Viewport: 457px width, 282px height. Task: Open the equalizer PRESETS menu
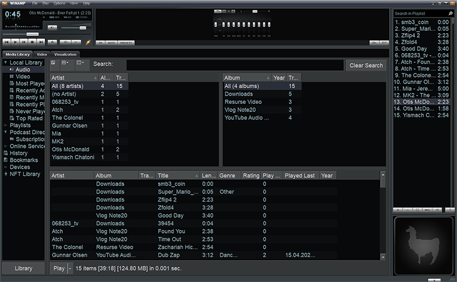click(126, 43)
